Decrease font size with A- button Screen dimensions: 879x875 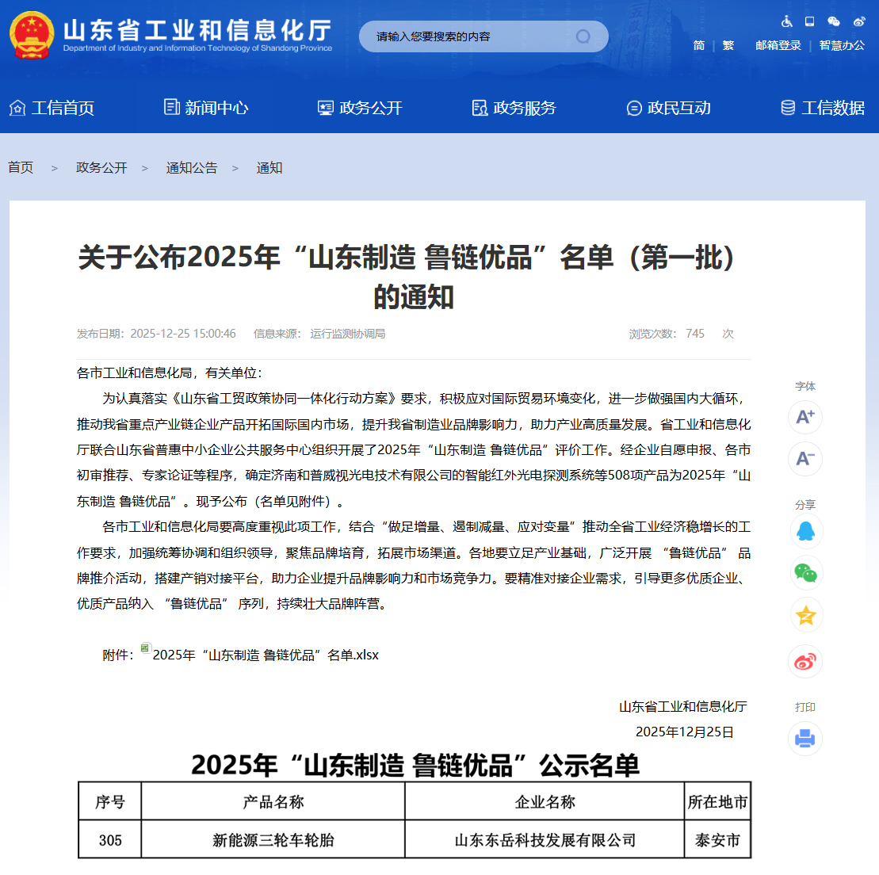804,459
